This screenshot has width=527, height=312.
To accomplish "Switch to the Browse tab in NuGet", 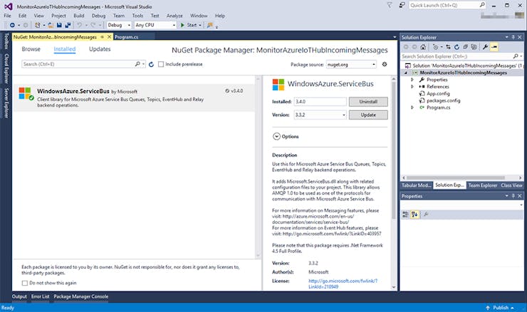I will 31,49.
